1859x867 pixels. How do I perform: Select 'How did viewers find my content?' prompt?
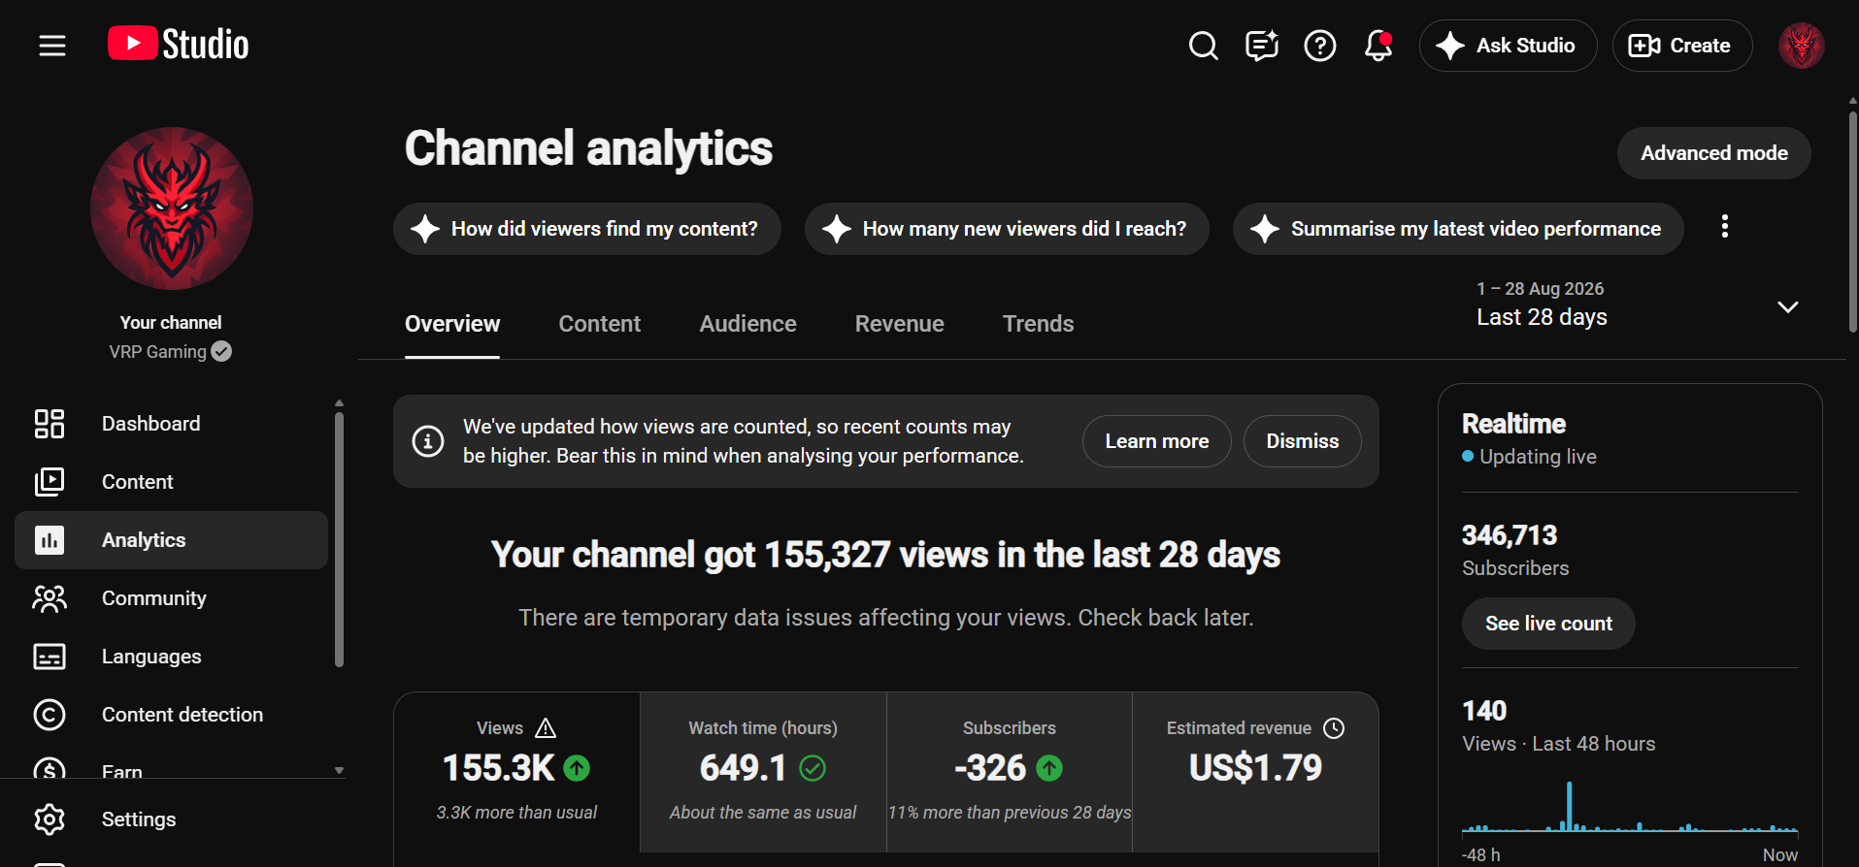click(x=587, y=229)
